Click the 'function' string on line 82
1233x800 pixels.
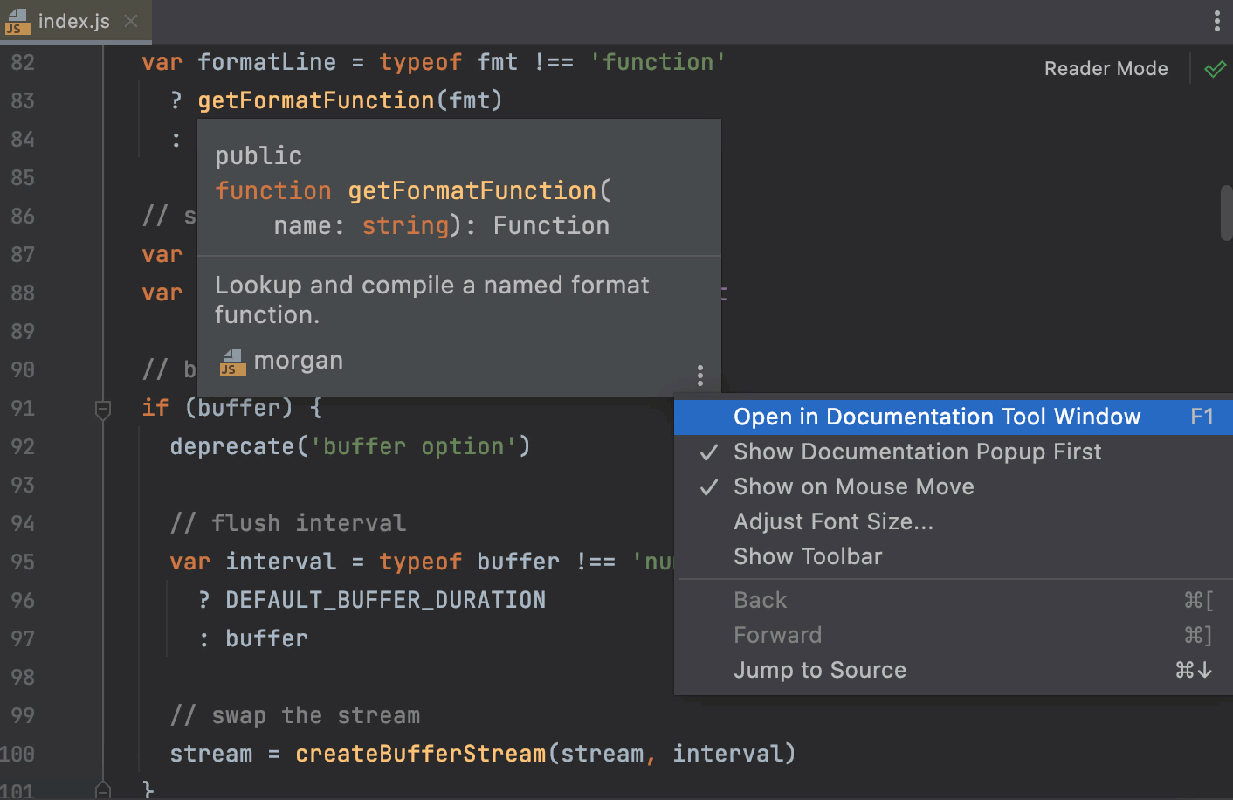coord(658,62)
